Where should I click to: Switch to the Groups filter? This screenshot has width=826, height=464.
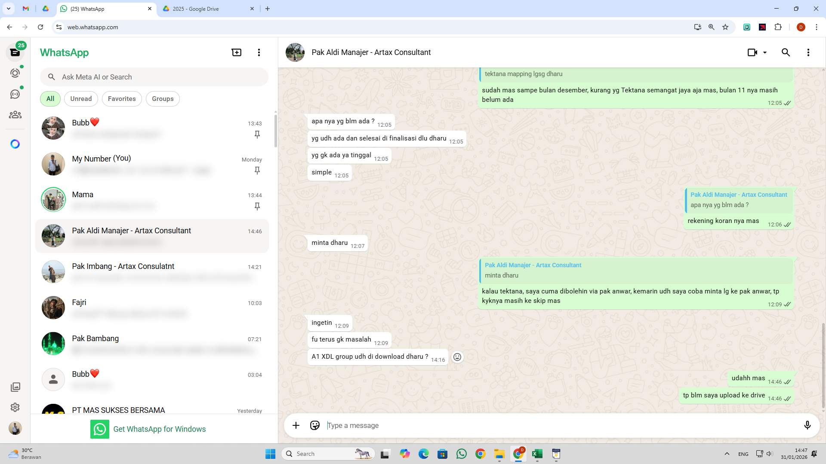click(163, 98)
